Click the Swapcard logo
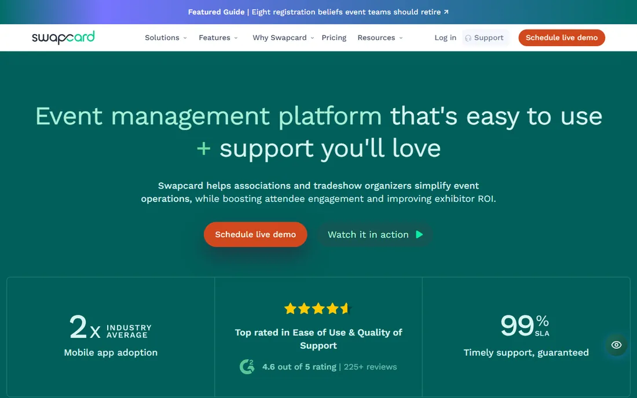The image size is (637, 398). coord(63,38)
